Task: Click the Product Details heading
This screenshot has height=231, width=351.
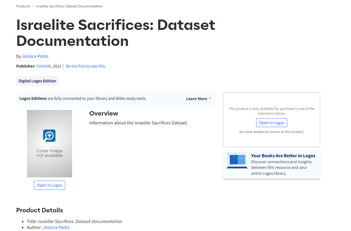Action: (x=40, y=210)
